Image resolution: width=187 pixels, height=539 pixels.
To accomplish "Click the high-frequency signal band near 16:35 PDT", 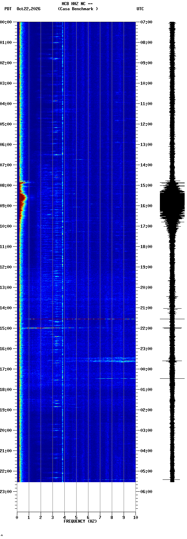I will click(112, 360).
